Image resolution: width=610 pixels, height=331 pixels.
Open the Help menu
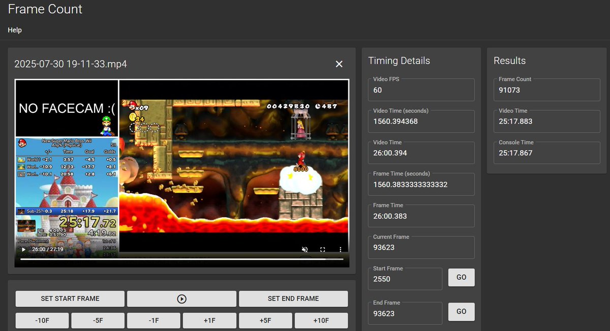15,30
